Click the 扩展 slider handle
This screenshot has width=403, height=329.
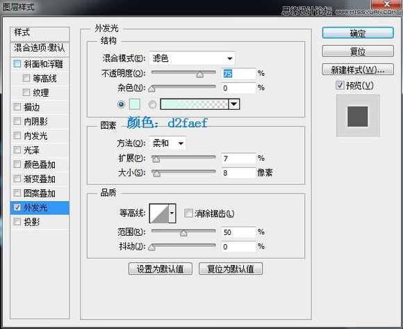[156, 159]
